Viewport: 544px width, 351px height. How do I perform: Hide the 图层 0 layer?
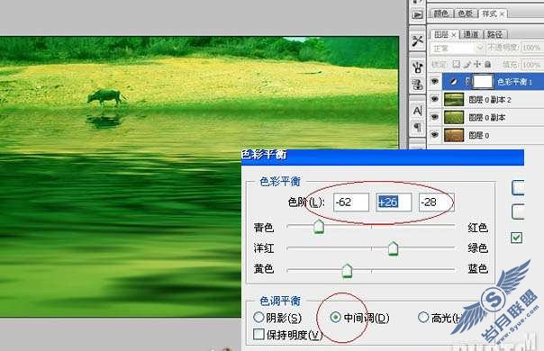(434, 135)
